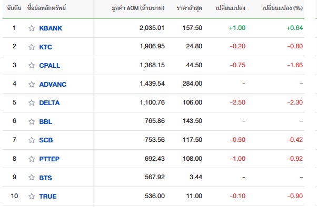Click the ชื่อย่อหลักทรัพย์ column header
The height and width of the screenshot is (207, 317).
coord(46,8)
